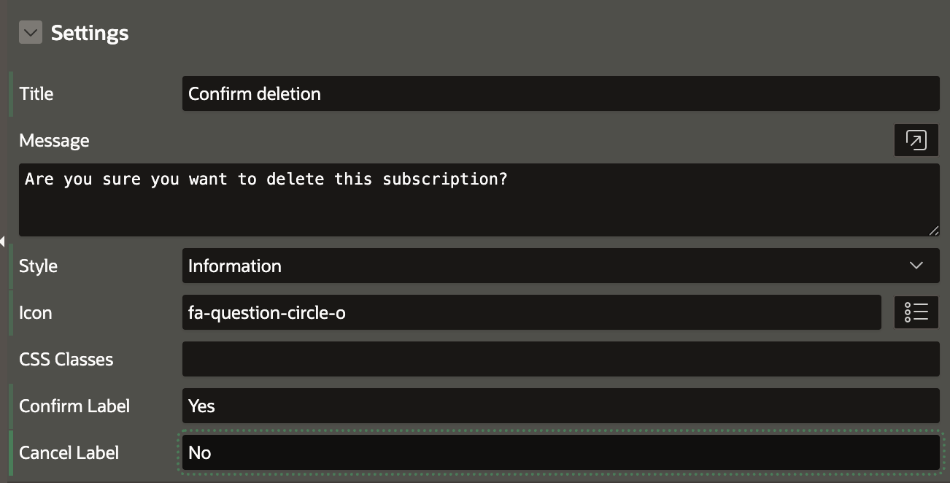Click the Confirm Label field containing Yes
This screenshot has height=483, width=950.
560,406
